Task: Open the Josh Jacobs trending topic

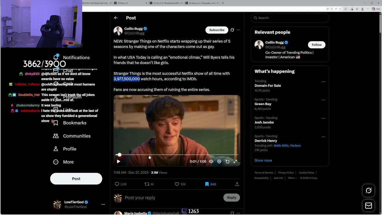Action: pos(264,122)
